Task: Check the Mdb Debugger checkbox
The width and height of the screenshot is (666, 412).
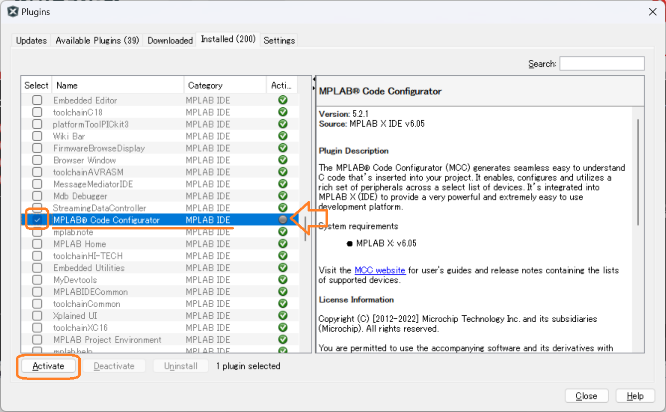Action: click(x=37, y=196)
